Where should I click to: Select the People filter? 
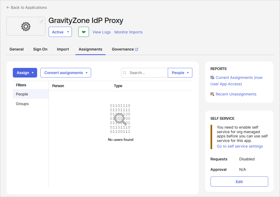pyautogui.click(x=31, y=94)
